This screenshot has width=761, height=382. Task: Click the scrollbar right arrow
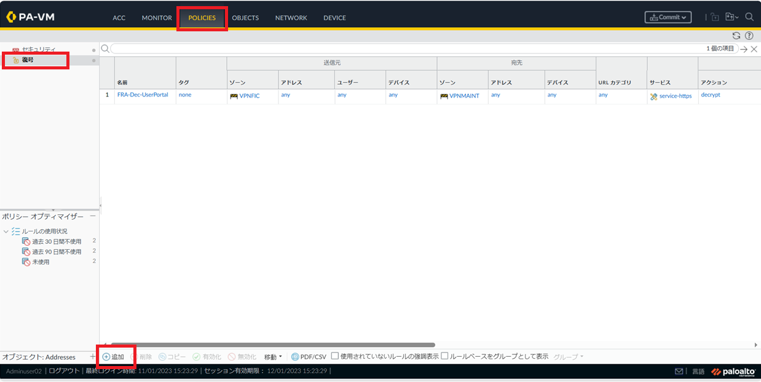(x=756, y=345)
